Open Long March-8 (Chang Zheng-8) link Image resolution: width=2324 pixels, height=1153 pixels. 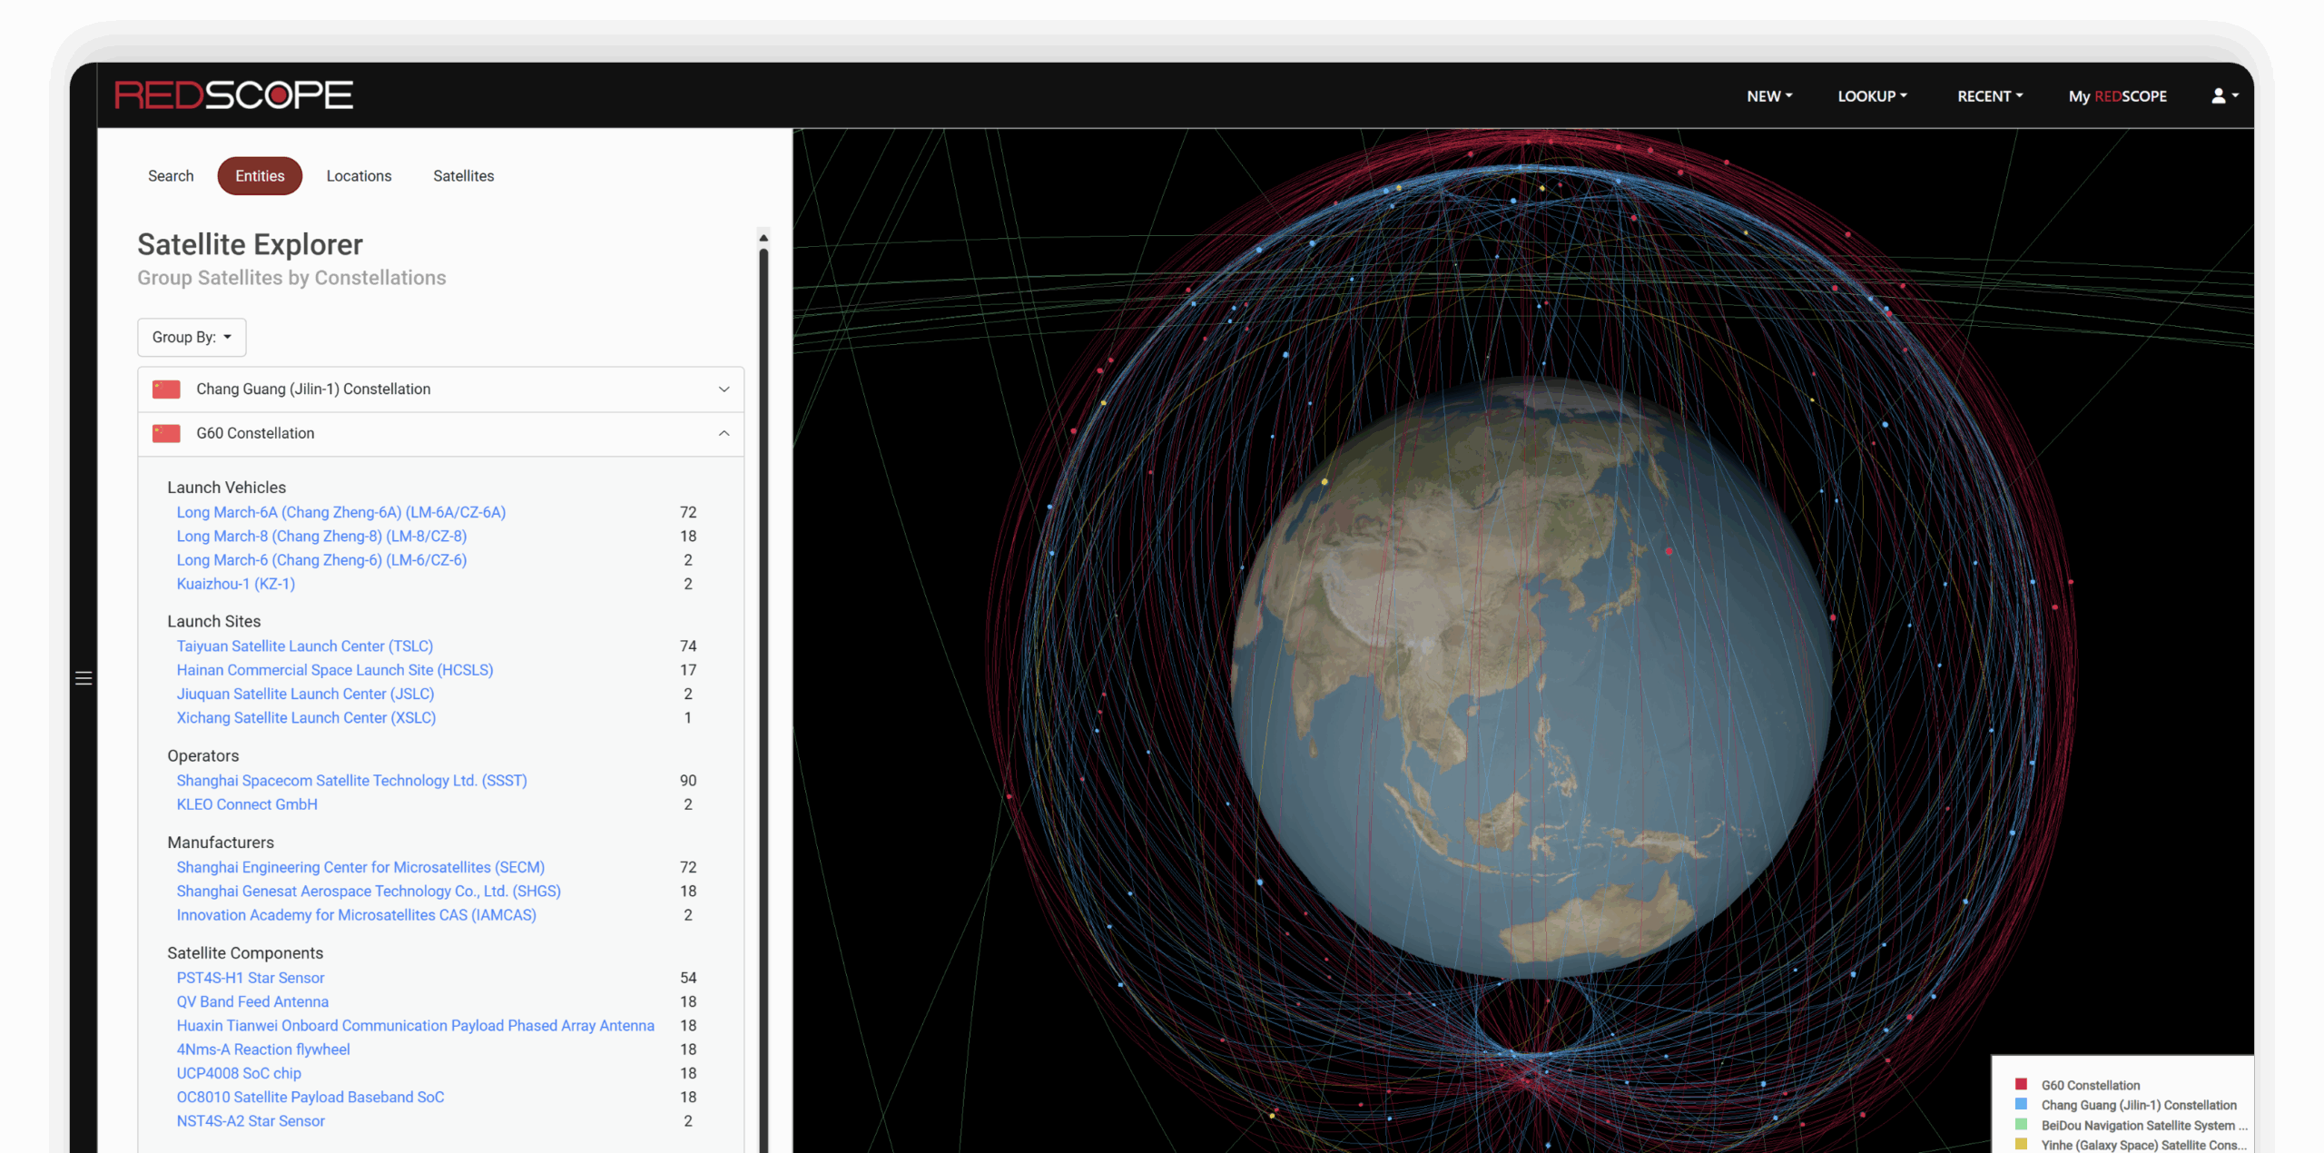point(321,536)
